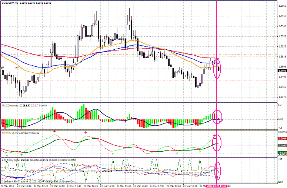Click the green -0.0003 level tag
The image size is (287, 188).
(x=281, y=153)
